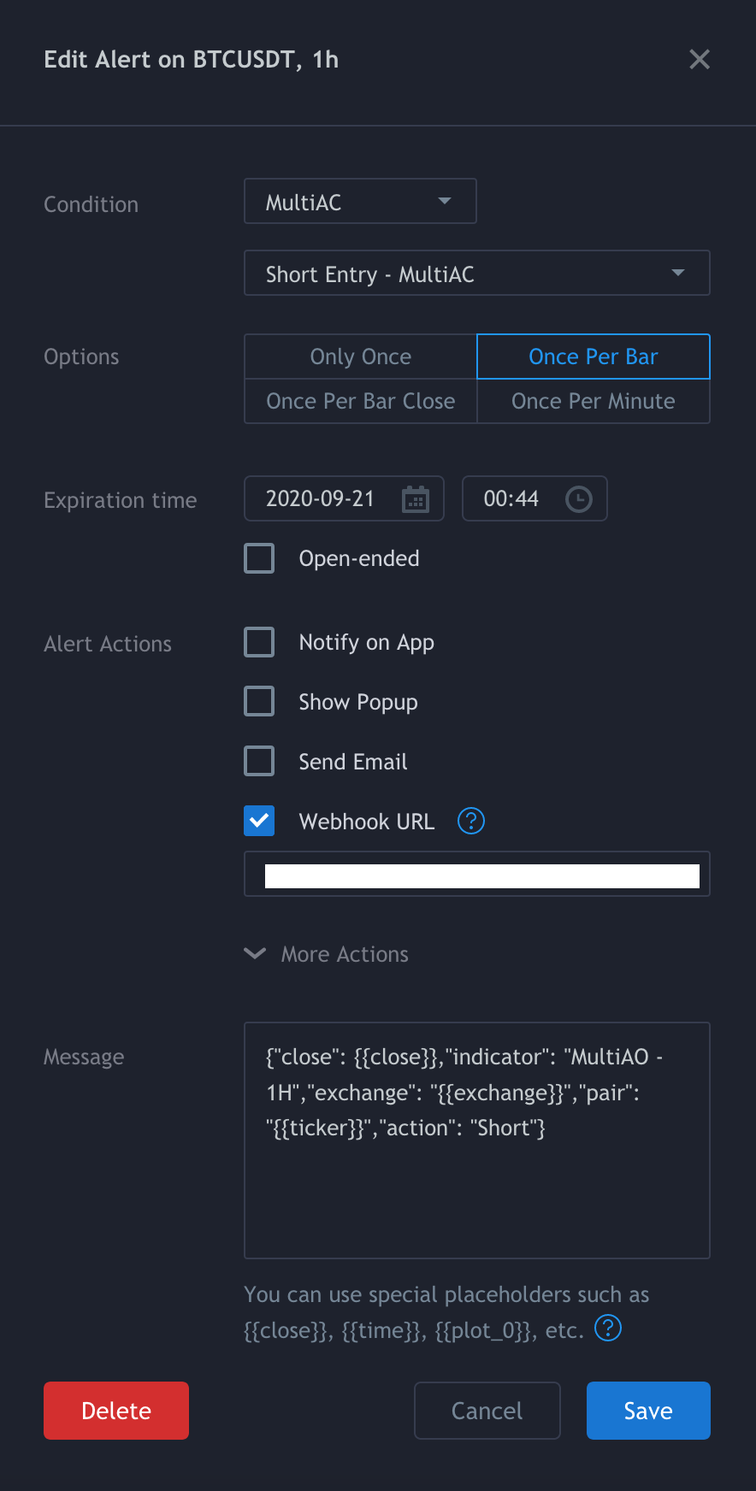The height and width of the screenshot is (1491, 756).
Task: Close the Edit Alert dialog with the X
Action: point(700,59)
